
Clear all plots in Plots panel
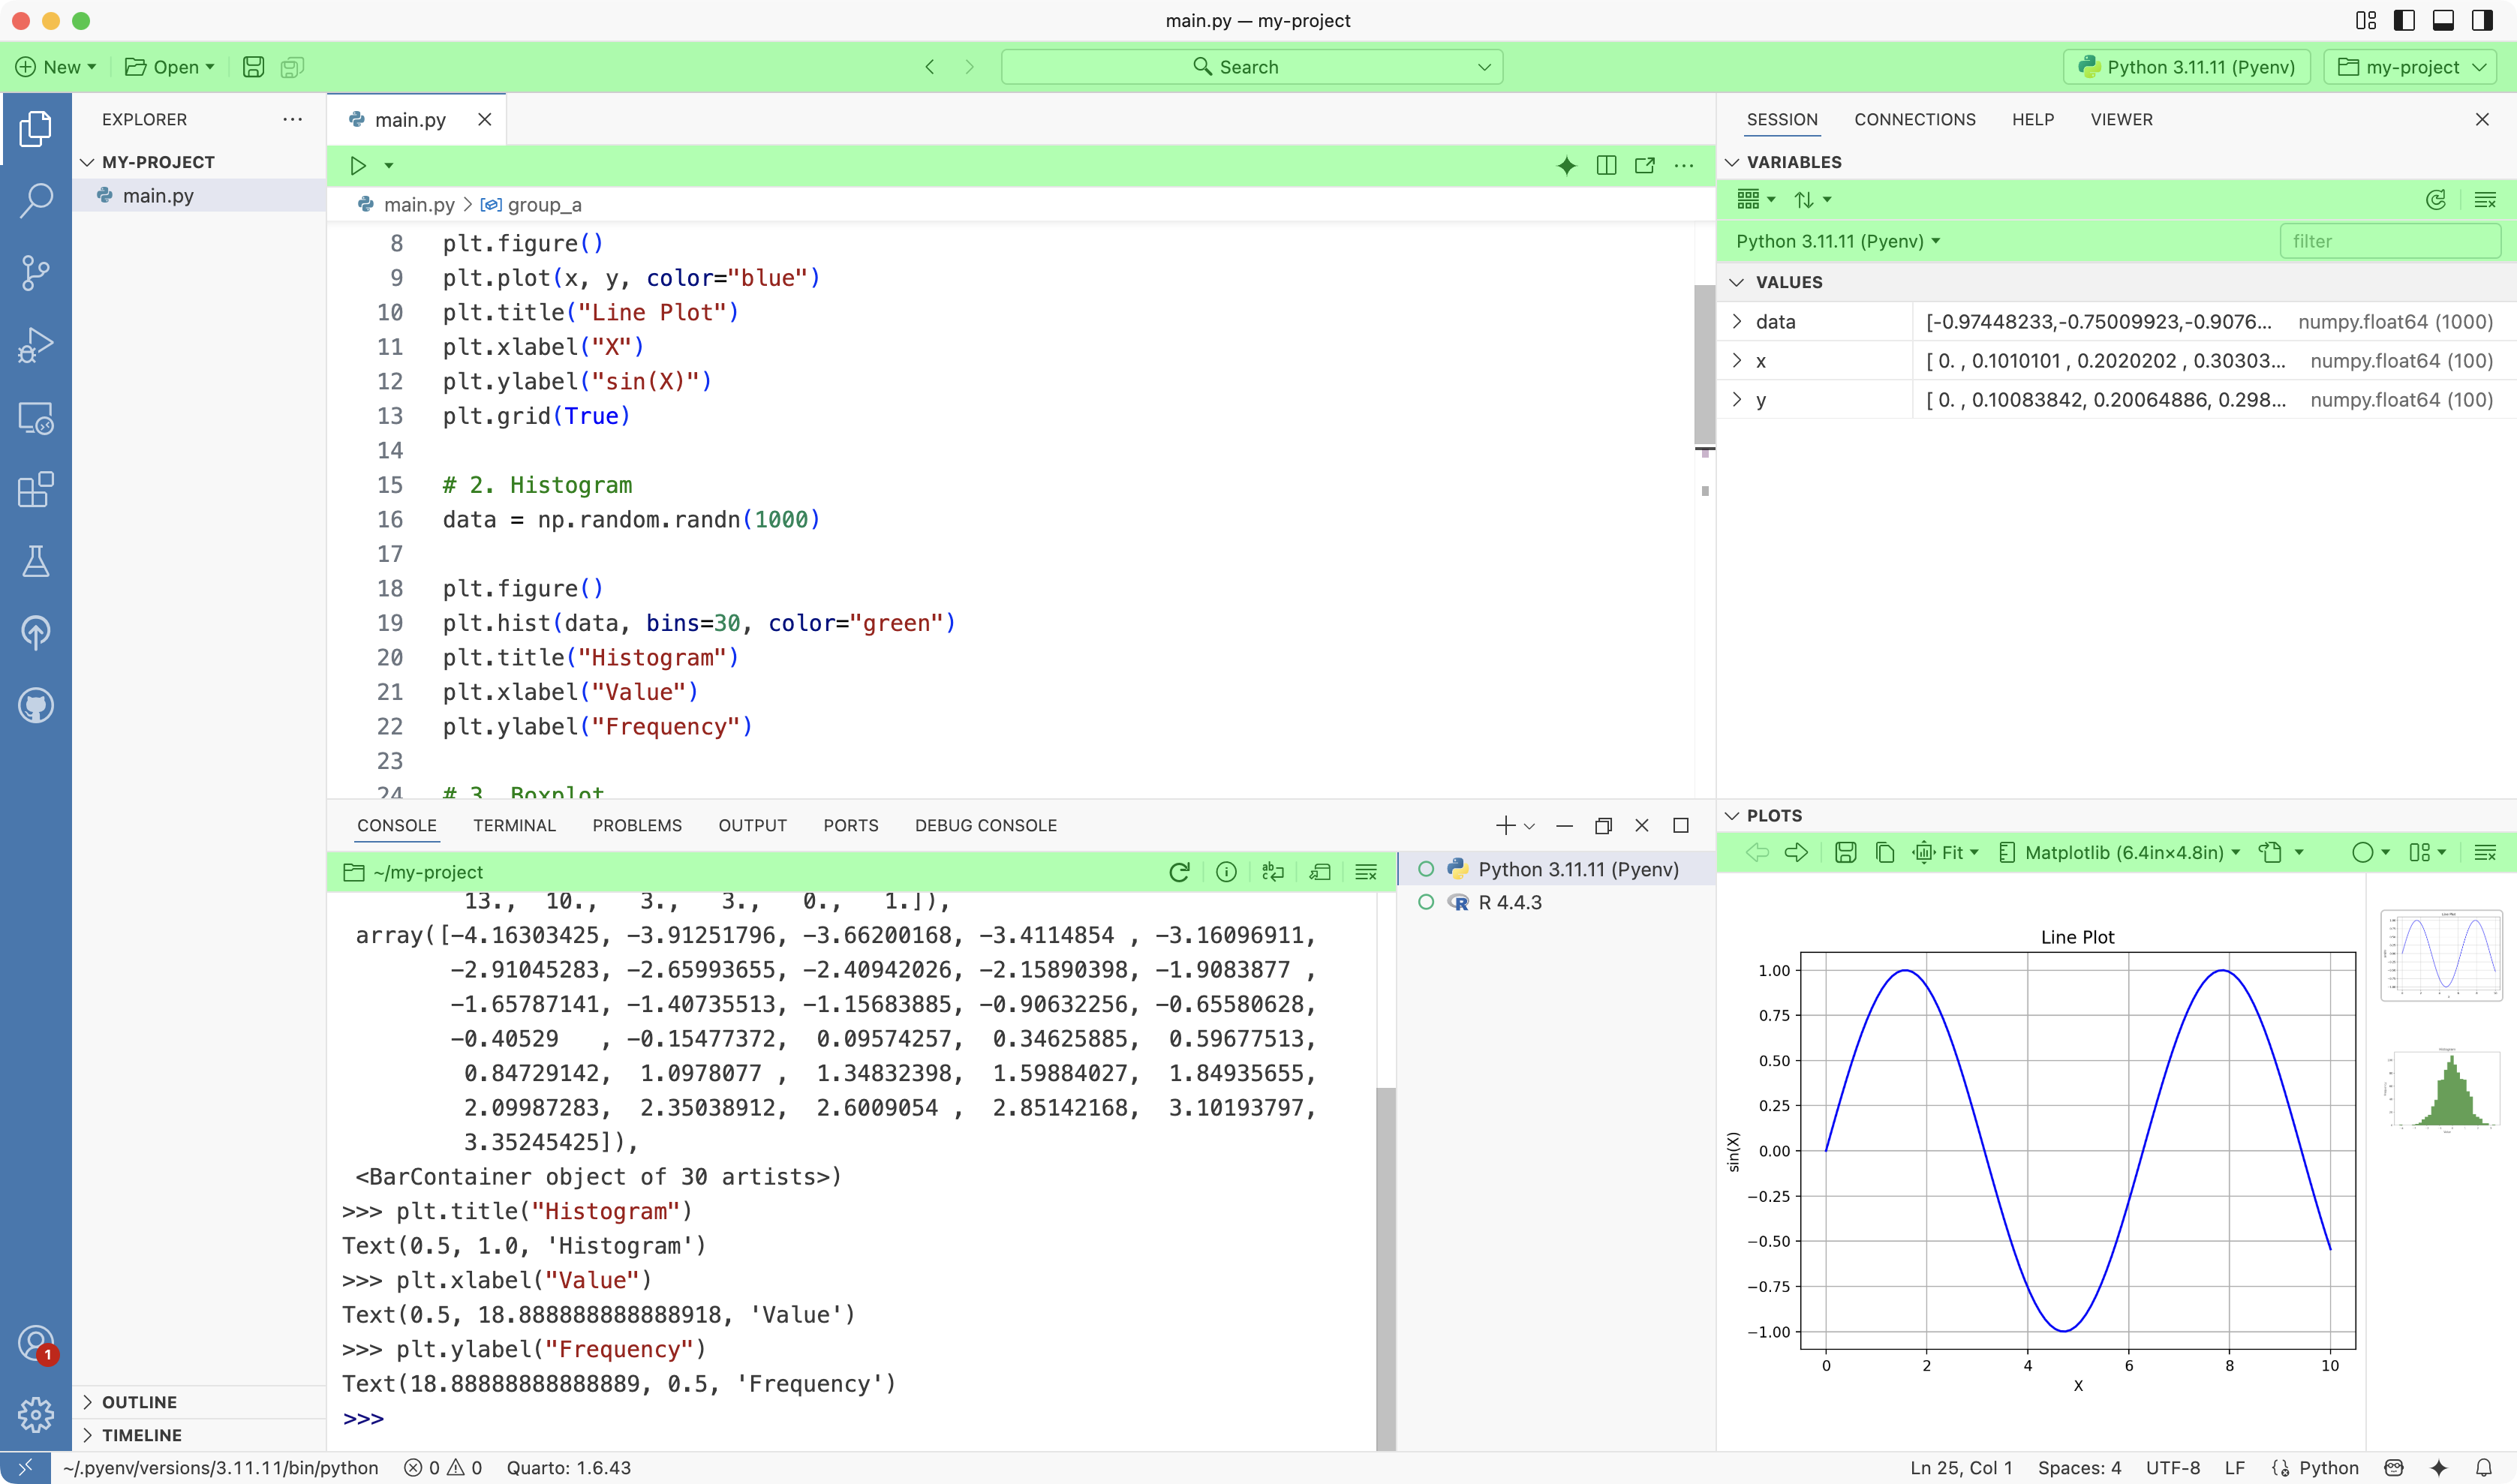2486,852
